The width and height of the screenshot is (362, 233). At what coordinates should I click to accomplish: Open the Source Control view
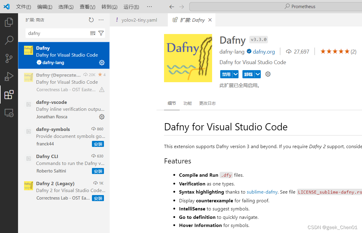9,58
